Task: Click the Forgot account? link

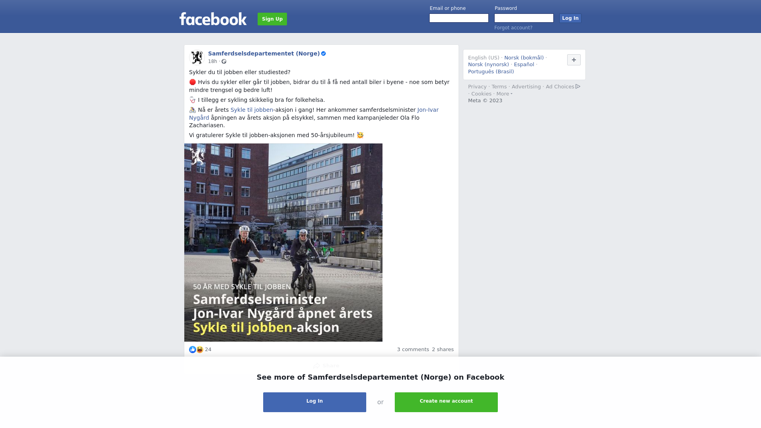Action: click(x=513, y=28)
